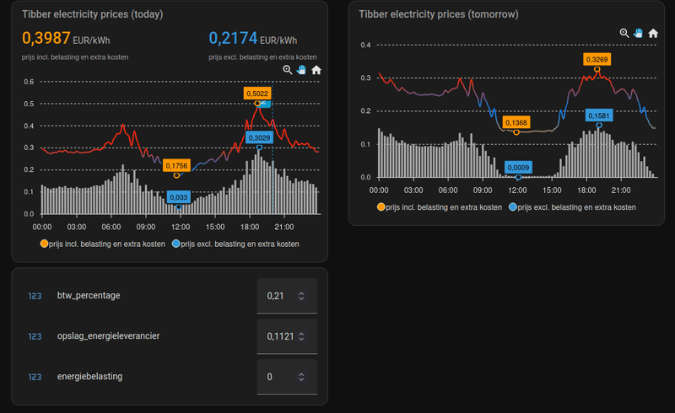This screenshot has width=675, height=413.
Task: Click the opslag_energieleverancier stepper arrows
Action: click(301, 336)
